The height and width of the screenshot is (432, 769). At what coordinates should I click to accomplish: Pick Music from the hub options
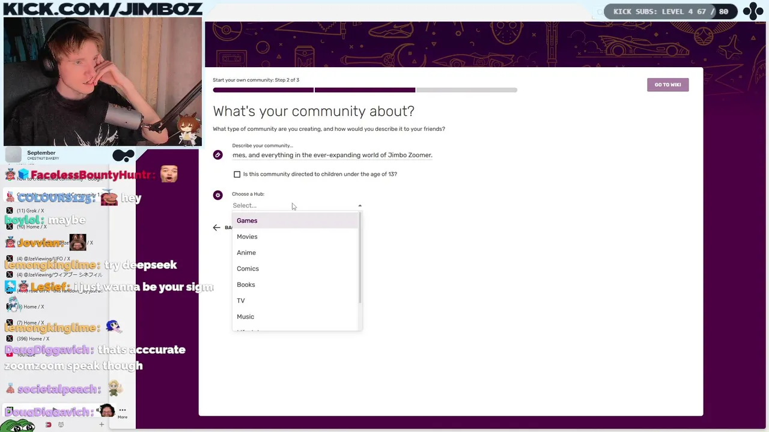[295, 317]
